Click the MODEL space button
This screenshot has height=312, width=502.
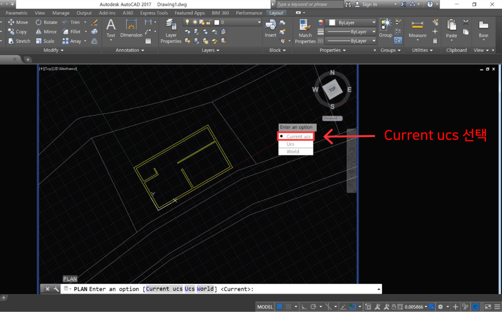(x=265, y=306)
